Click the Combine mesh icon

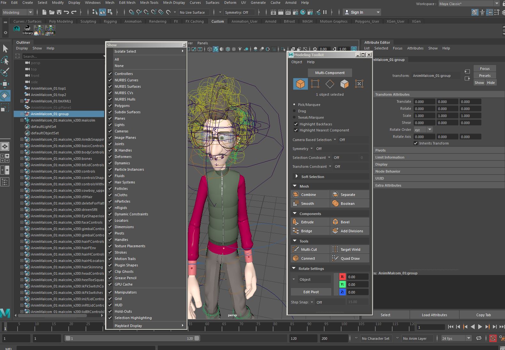(296, 195)
